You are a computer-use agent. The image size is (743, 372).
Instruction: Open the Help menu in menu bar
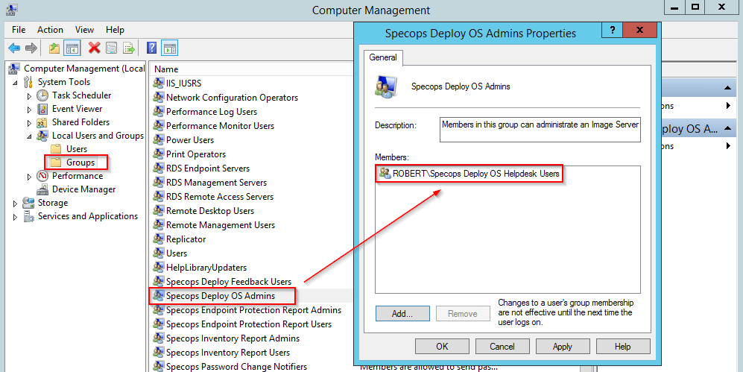coord(116,29)
